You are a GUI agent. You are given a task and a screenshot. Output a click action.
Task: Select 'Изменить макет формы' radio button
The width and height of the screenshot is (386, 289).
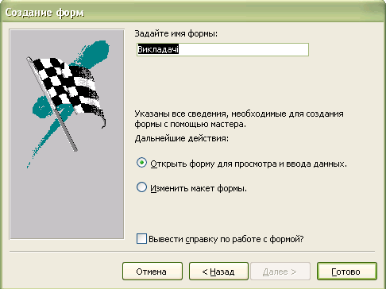[141, 187]
